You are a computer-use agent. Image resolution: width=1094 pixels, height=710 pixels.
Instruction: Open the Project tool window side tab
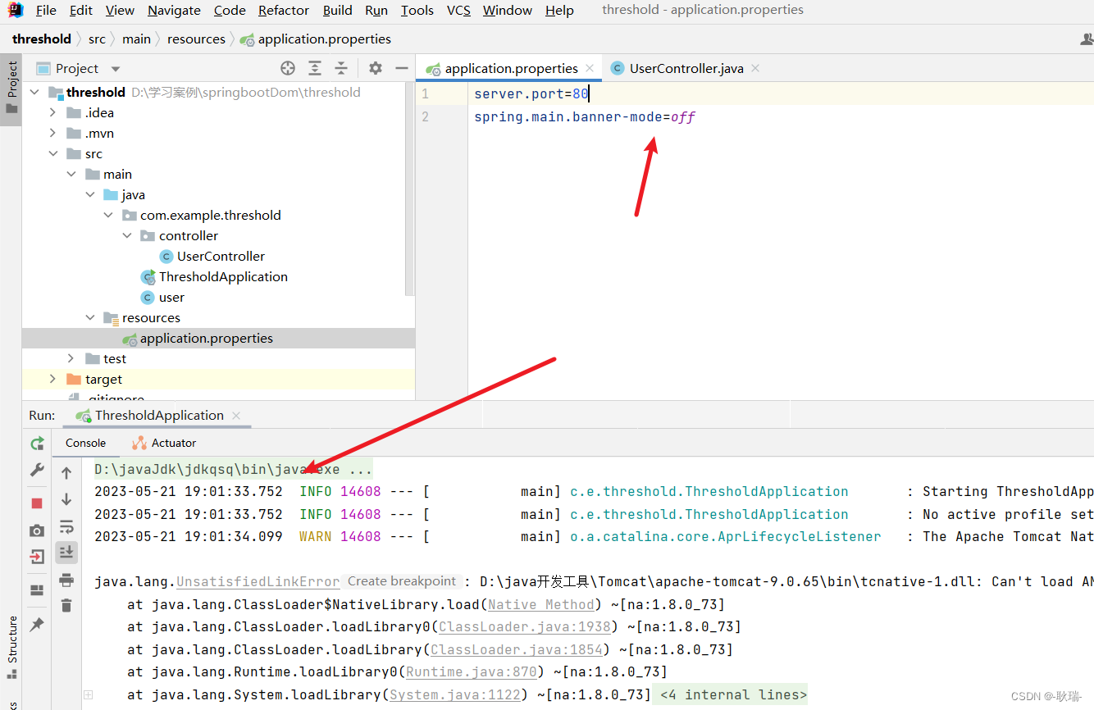11,89
